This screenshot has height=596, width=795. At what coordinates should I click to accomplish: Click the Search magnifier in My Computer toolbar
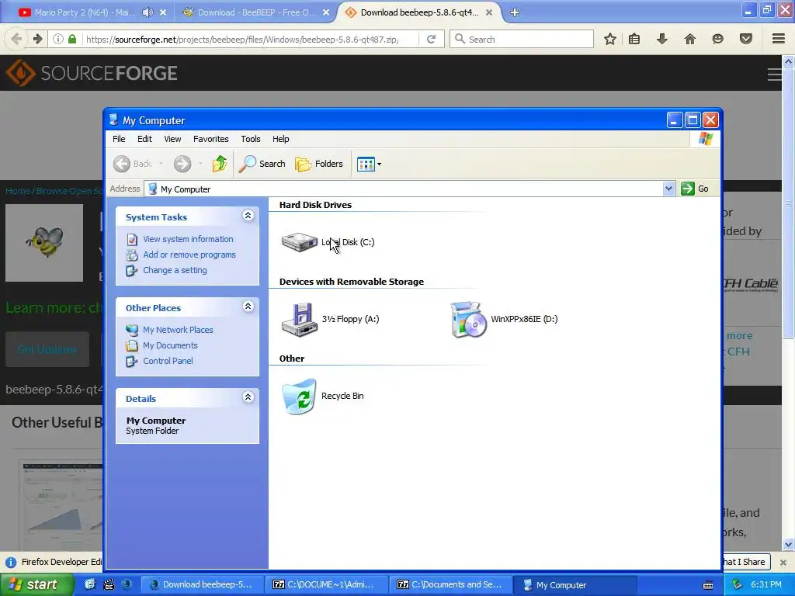click(x=262, y=164)
